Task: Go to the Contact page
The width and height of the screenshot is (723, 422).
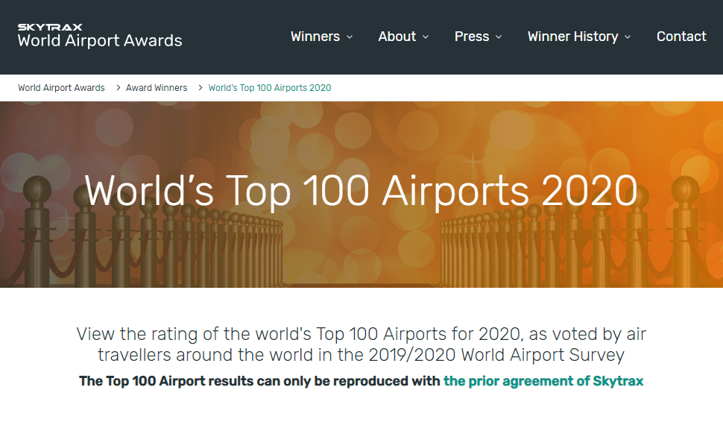Action: [681, 37]
